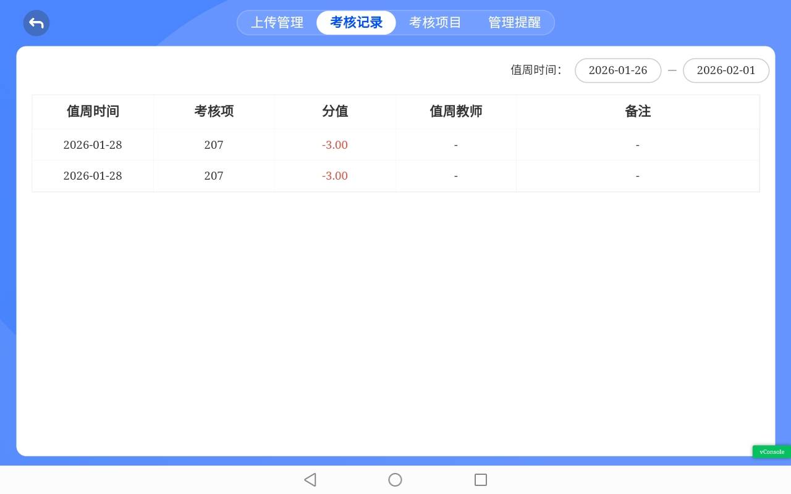The image size is (791, 494).
Task: Click the 值周时间： filter label
Action: click(536, 70)
